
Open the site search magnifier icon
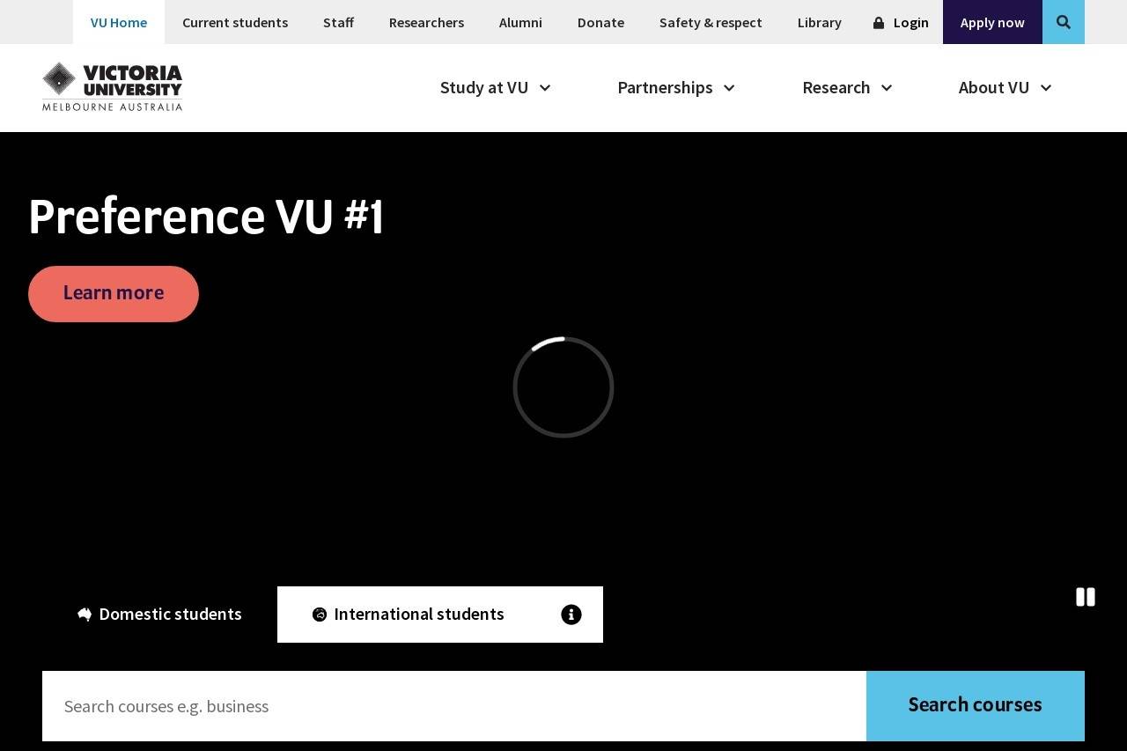coord(1064,22)
